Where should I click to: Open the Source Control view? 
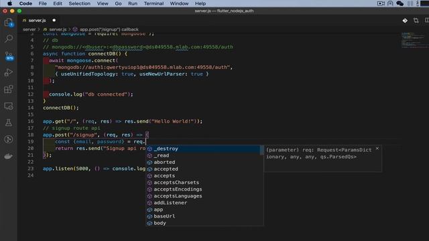tap(9, 56)
